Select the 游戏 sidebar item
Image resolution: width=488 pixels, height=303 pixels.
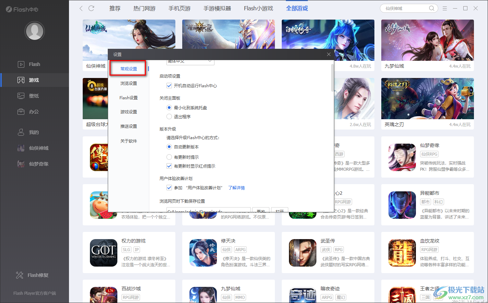pos(34,80)
